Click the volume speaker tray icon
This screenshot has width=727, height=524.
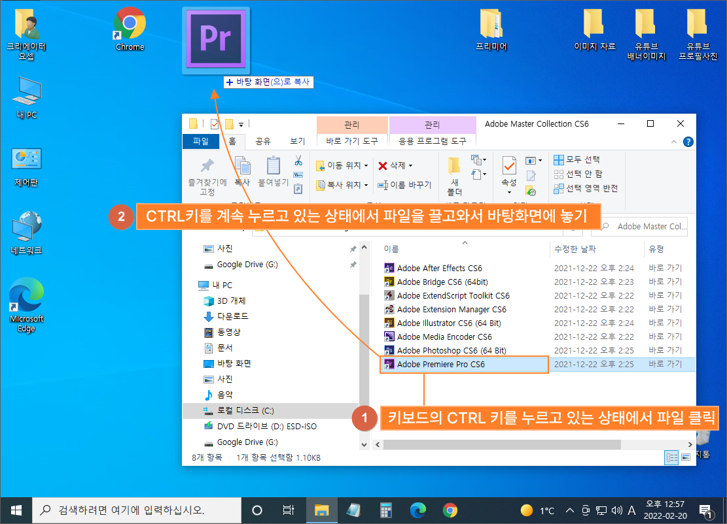(x=616, y=510)
